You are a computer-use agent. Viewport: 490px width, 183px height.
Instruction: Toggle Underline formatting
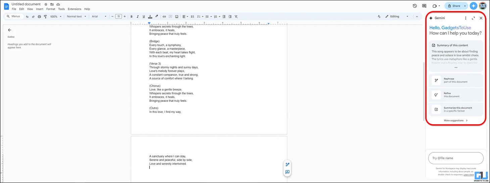click(x=144, y=16)
